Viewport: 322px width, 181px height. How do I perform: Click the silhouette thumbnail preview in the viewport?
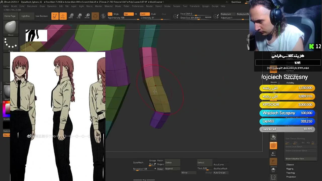(x=36, y=35)
